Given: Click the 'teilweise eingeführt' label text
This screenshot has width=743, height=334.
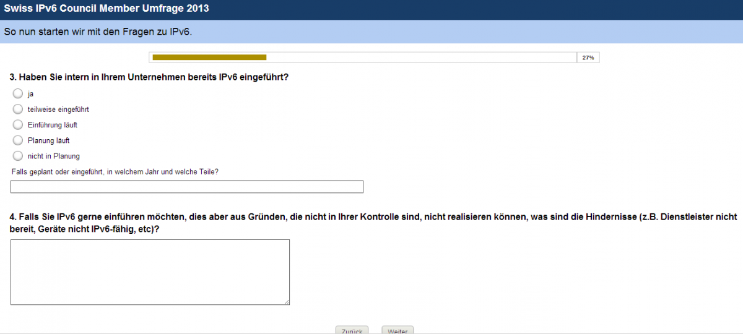Looking at the screenshot, I should (58, 109).
